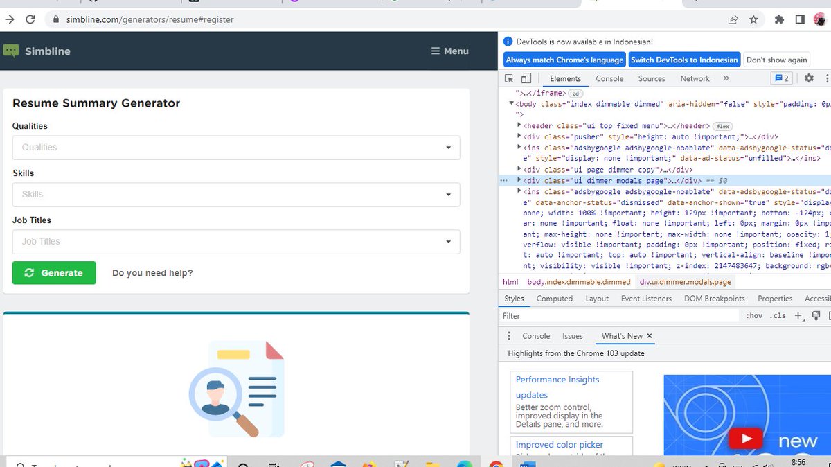
Task: Open the drawer three-dot menu
Action: (509, 335)
